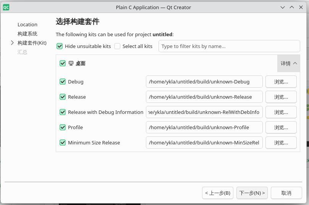Edit the Debug build directory path
This screenshot has height=205, width=309.
click(x=204, y=82)
